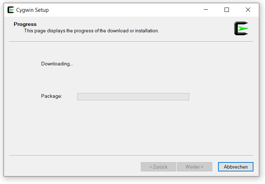Click the Package: label
The width and height of the screenshot is (265, 184).
(52, 96)
